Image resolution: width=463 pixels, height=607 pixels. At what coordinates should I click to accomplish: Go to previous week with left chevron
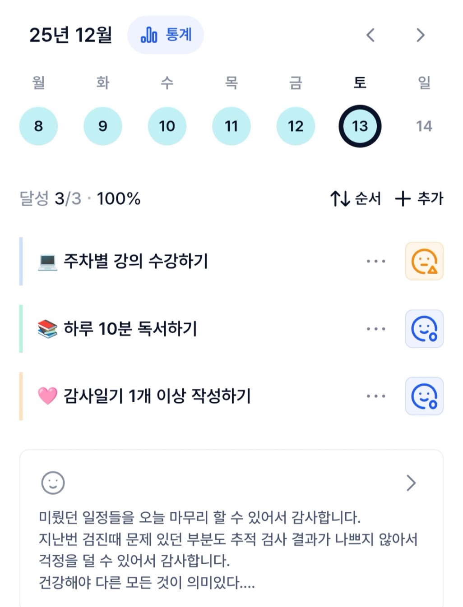tap(370, 35)
